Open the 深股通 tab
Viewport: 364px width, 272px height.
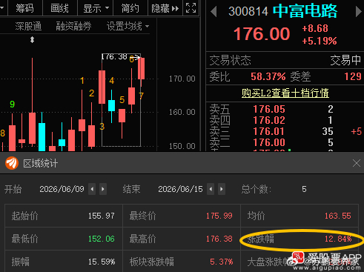coord(28,26)
